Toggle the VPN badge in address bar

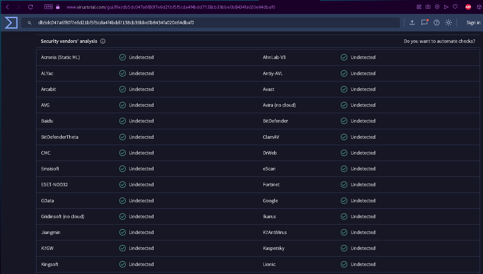click(x=48, y=7)
